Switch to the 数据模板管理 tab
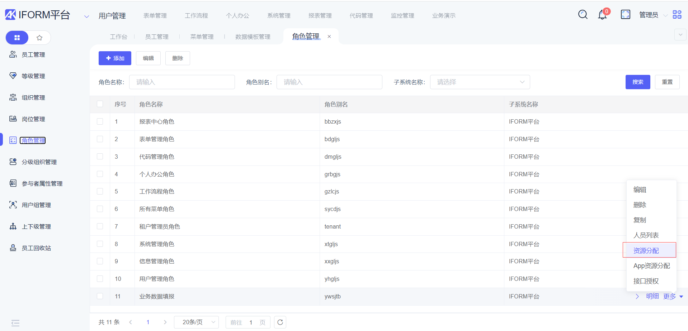The height and width of the screenshot is (331, 688). (x=253, y=37)
